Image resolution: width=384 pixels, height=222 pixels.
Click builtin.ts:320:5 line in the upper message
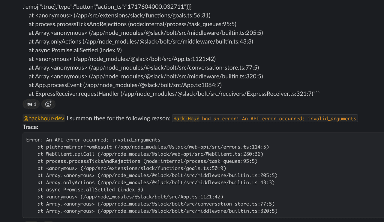point(146,76)
